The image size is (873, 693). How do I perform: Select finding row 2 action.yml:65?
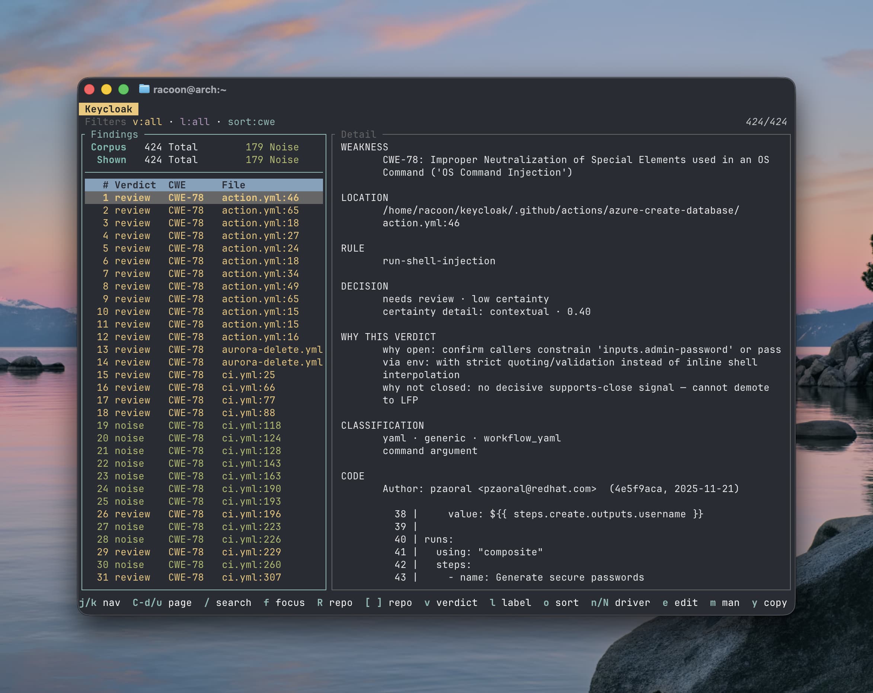tap(204, 210)
